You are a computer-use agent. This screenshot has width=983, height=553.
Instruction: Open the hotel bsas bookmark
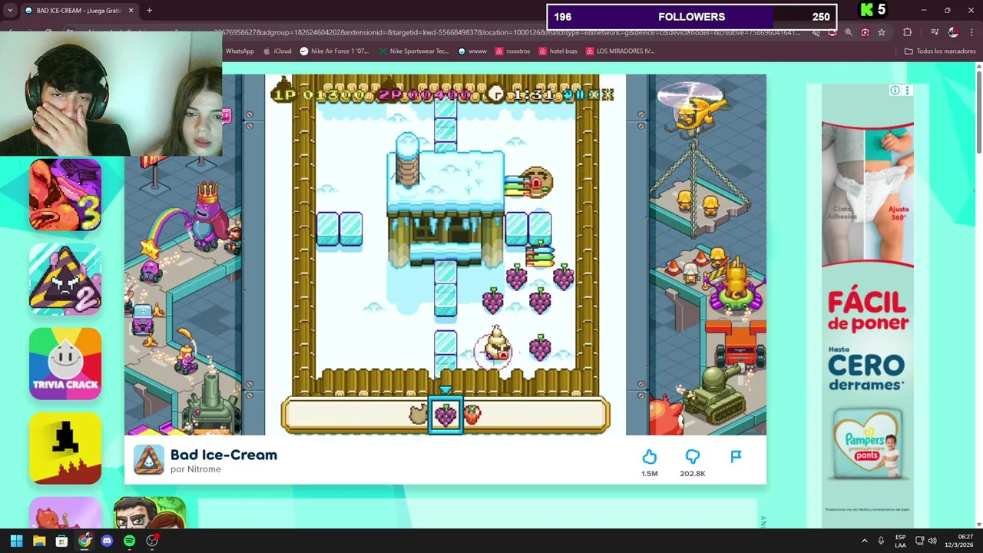(558, 51)
